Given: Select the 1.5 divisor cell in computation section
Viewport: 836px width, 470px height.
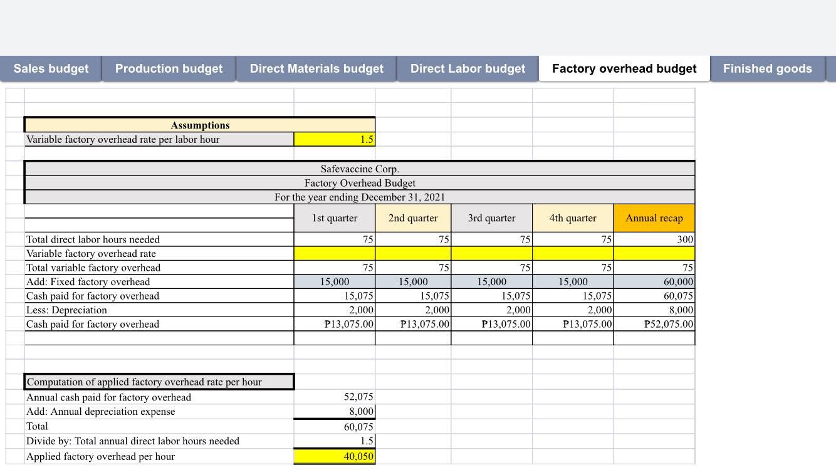Looking at the screenshot, I should [335, 441].
